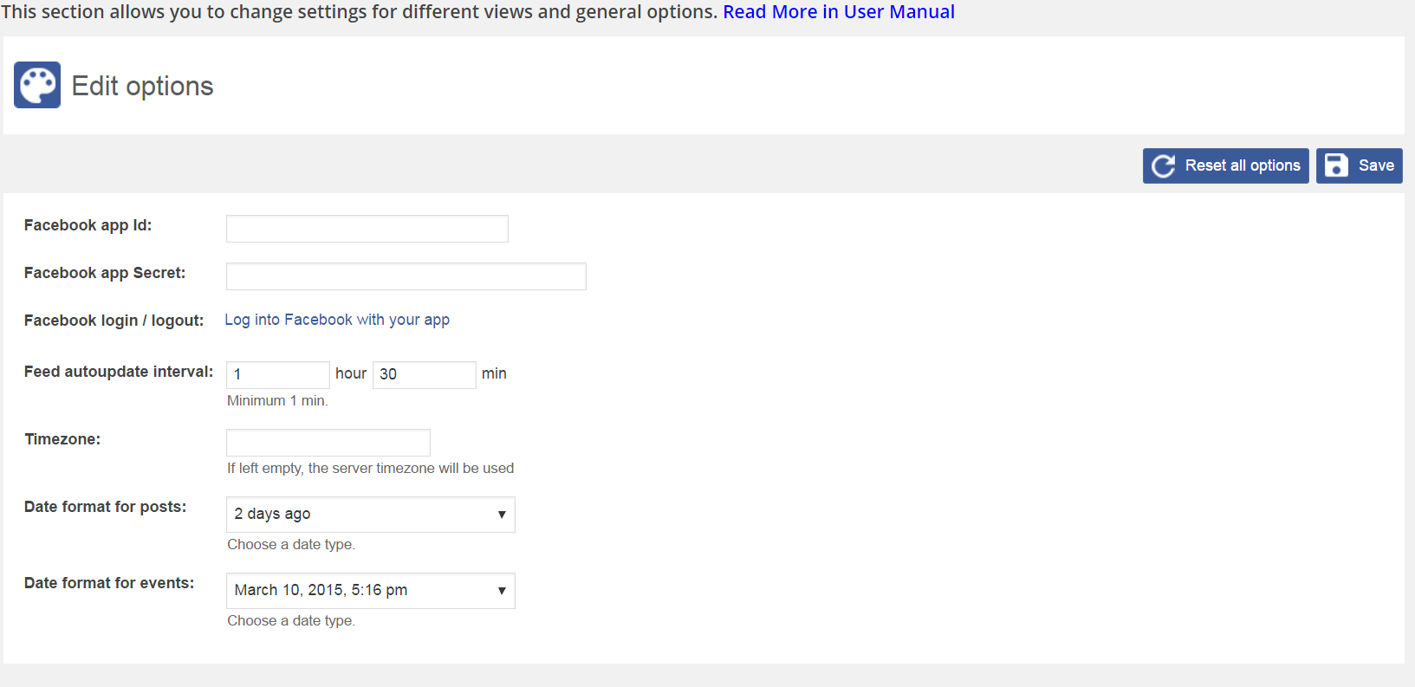
Task: Click Log into Facebook with your app
Action: [x=337, y=320]
